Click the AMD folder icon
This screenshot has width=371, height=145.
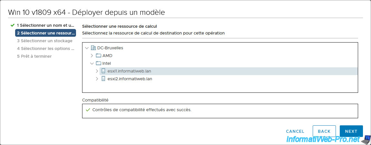pyautogui.click(x=99, y=56)
